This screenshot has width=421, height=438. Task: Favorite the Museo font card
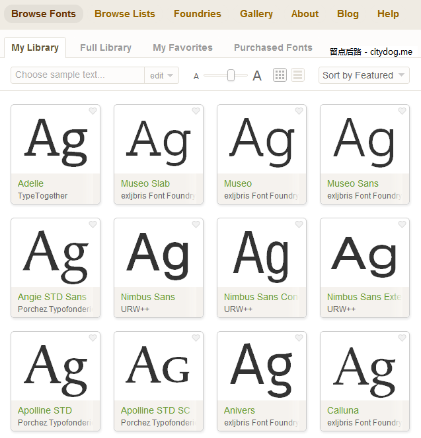pos(299,111)
